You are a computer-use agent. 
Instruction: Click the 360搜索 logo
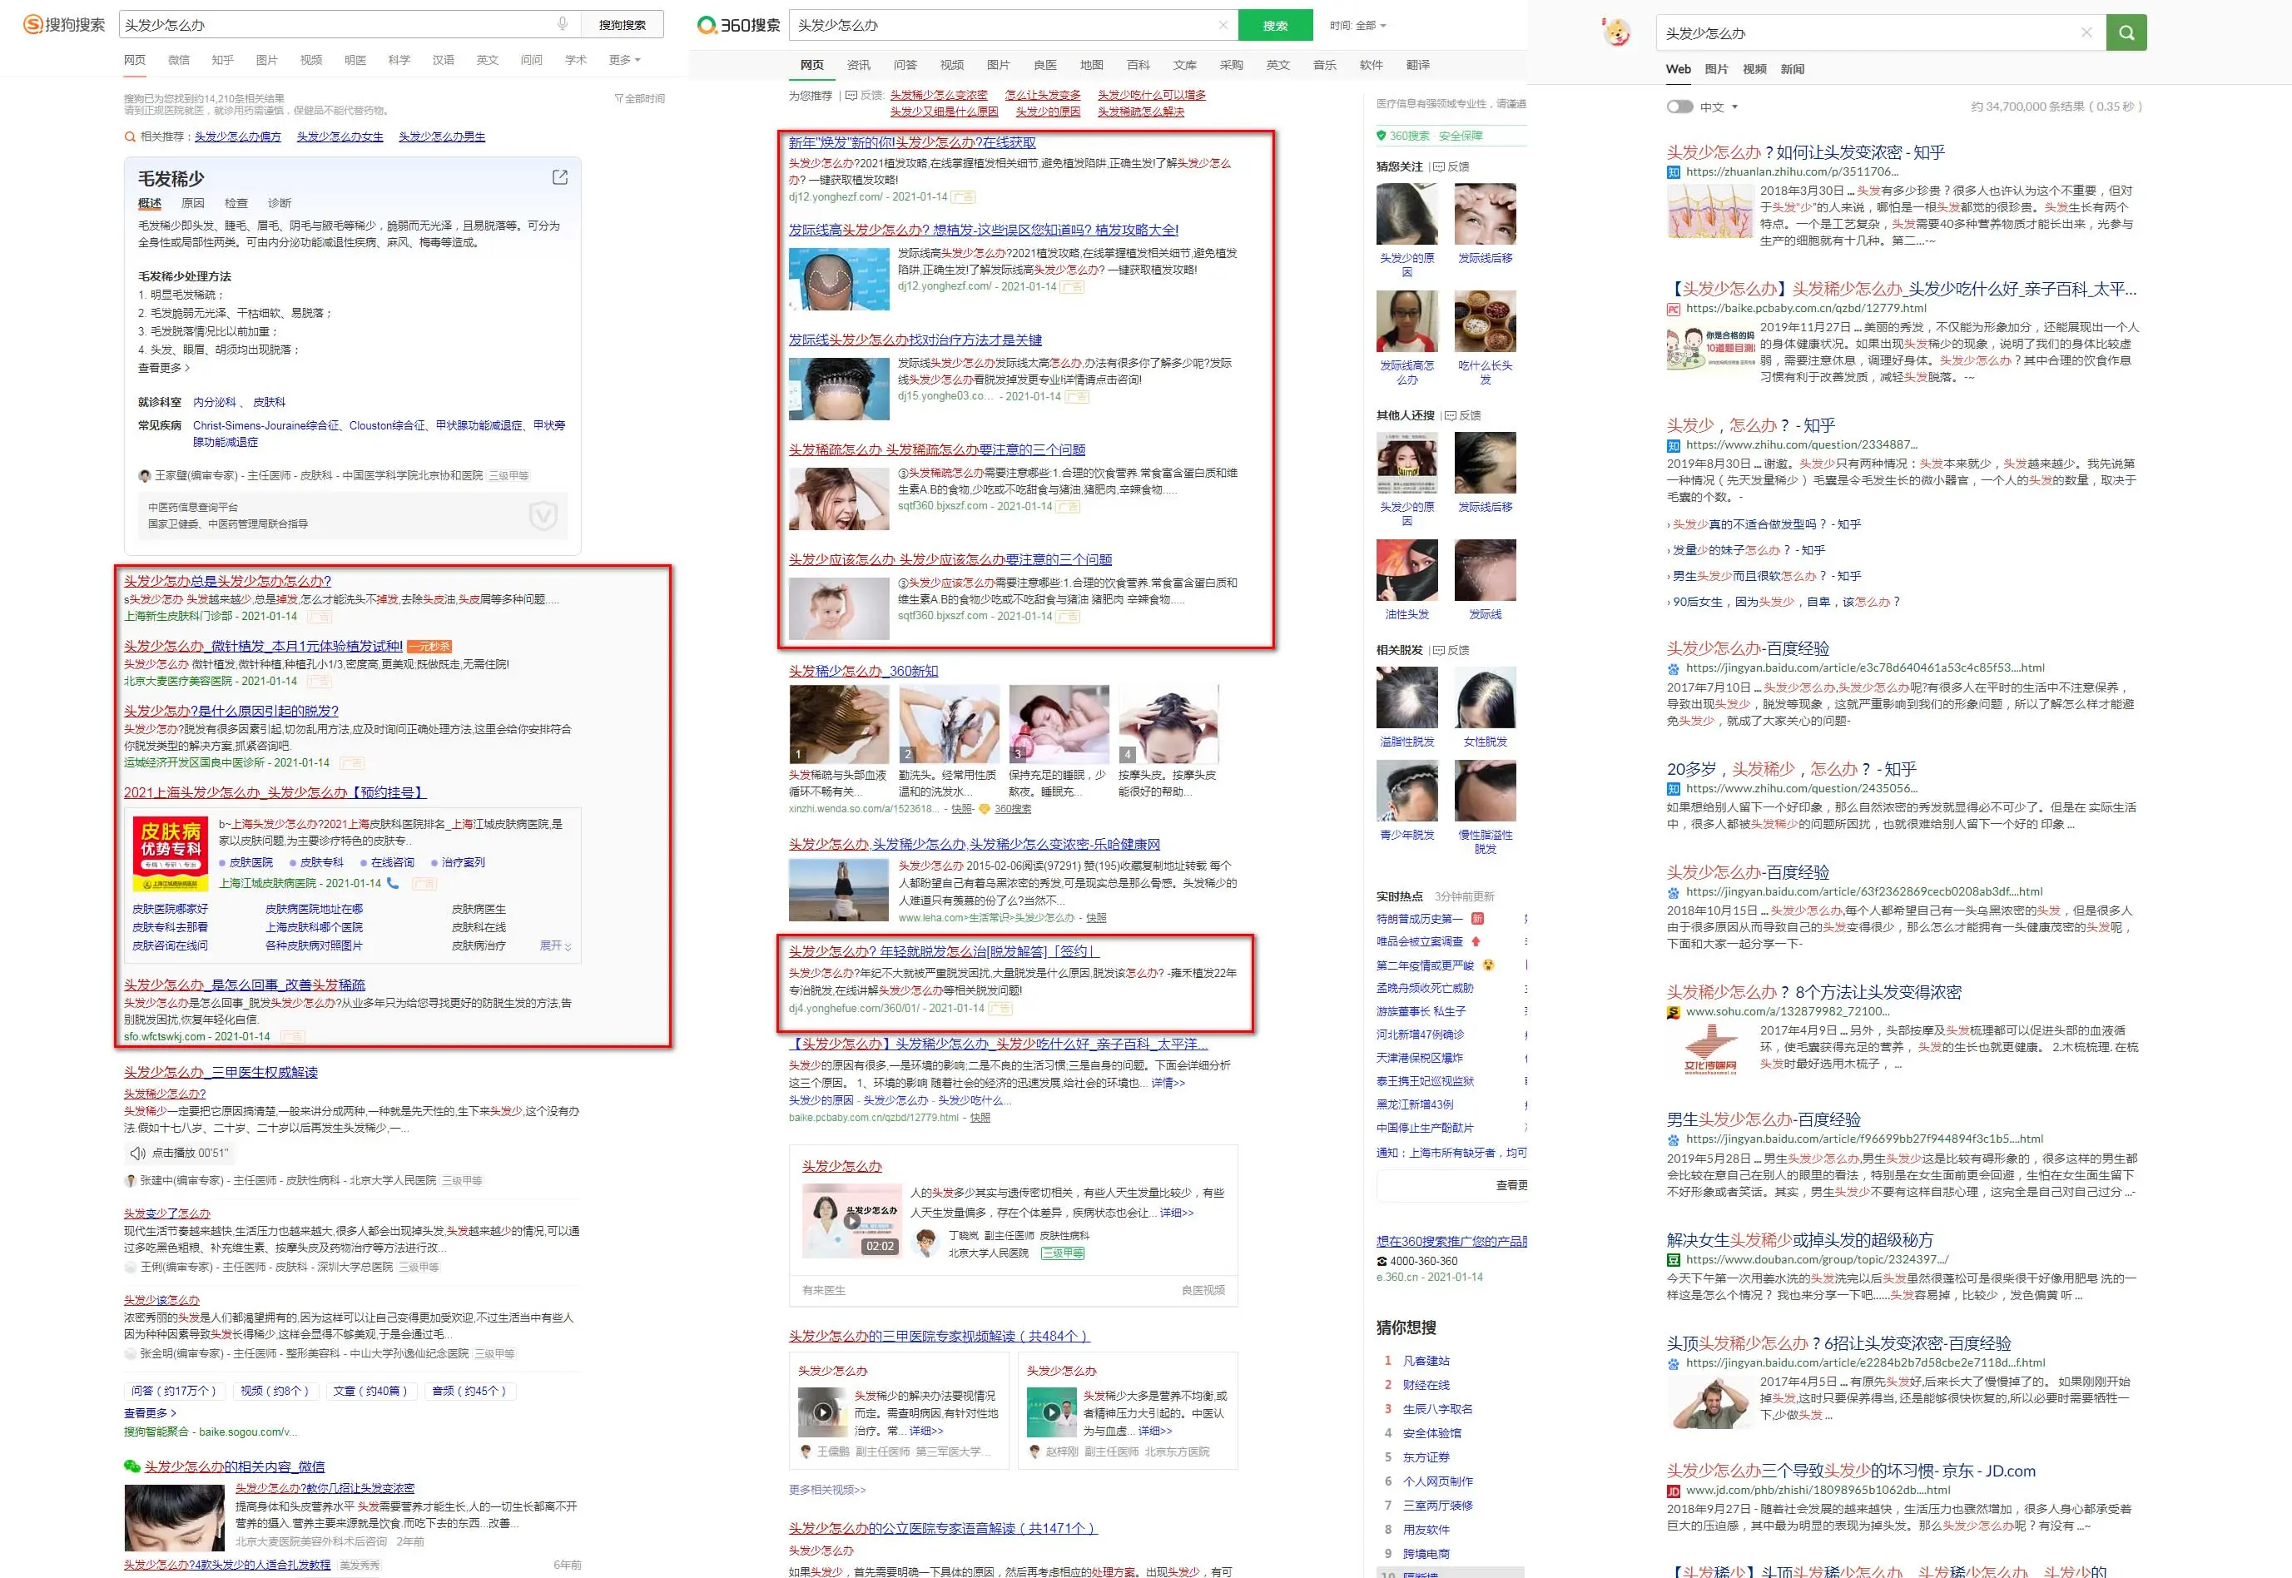(737, 25)
